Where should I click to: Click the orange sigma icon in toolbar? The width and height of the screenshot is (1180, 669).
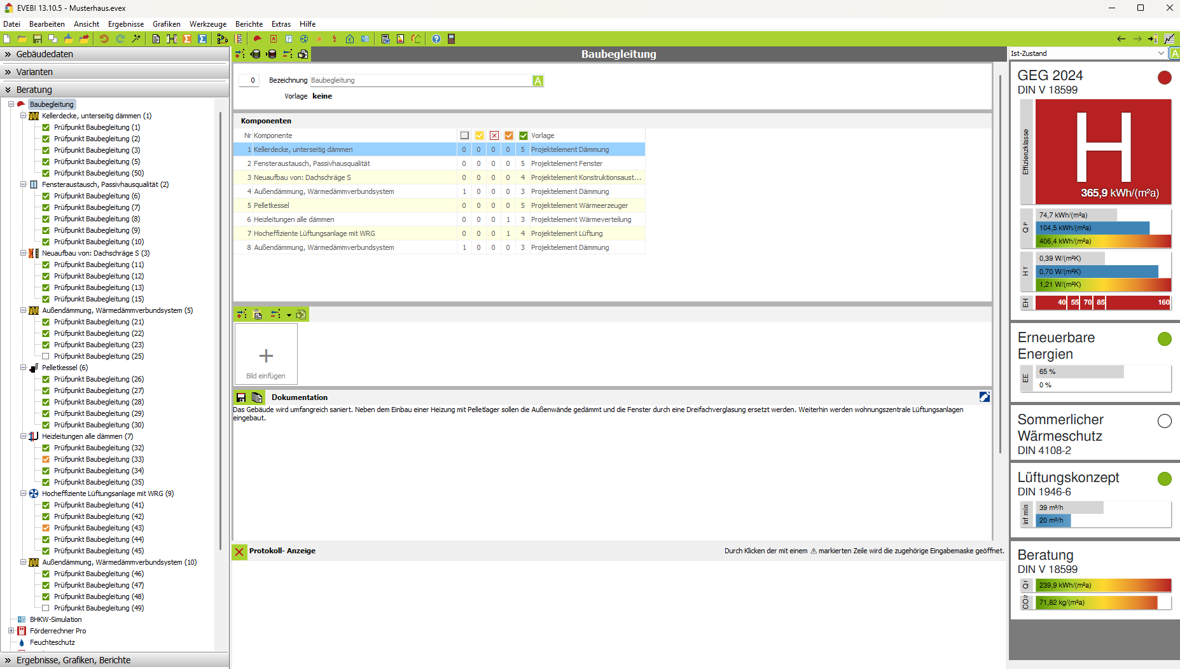coord(187,39)
